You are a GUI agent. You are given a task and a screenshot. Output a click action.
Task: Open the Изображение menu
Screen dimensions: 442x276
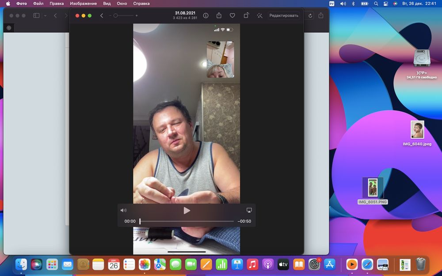pyautogui.click(x=83, y=4)
